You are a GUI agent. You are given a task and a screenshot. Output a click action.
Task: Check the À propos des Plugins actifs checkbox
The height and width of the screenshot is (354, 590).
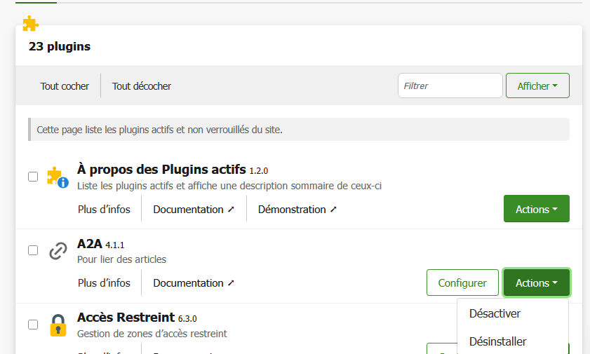[x=33, y=177]
